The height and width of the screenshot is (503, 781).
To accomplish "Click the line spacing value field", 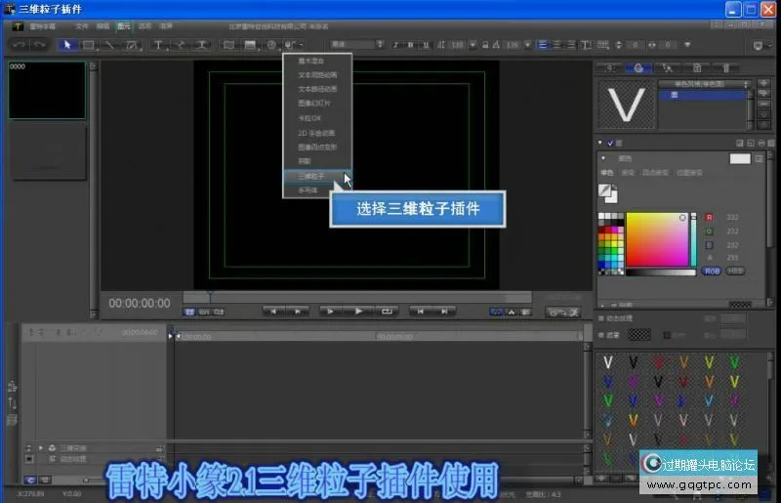I will (636, 45).
